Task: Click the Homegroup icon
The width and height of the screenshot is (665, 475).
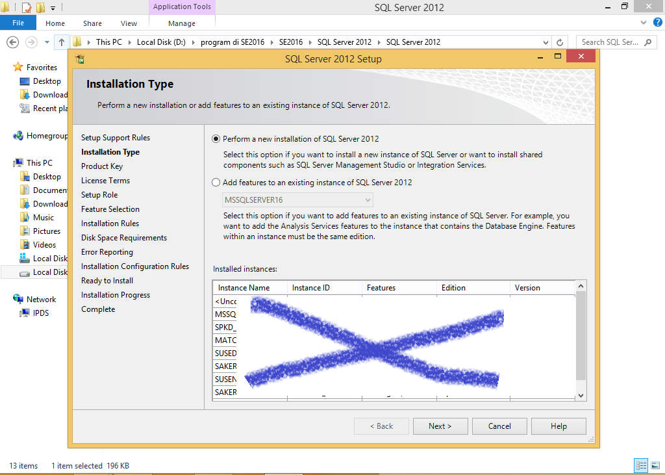Action: 18,135
